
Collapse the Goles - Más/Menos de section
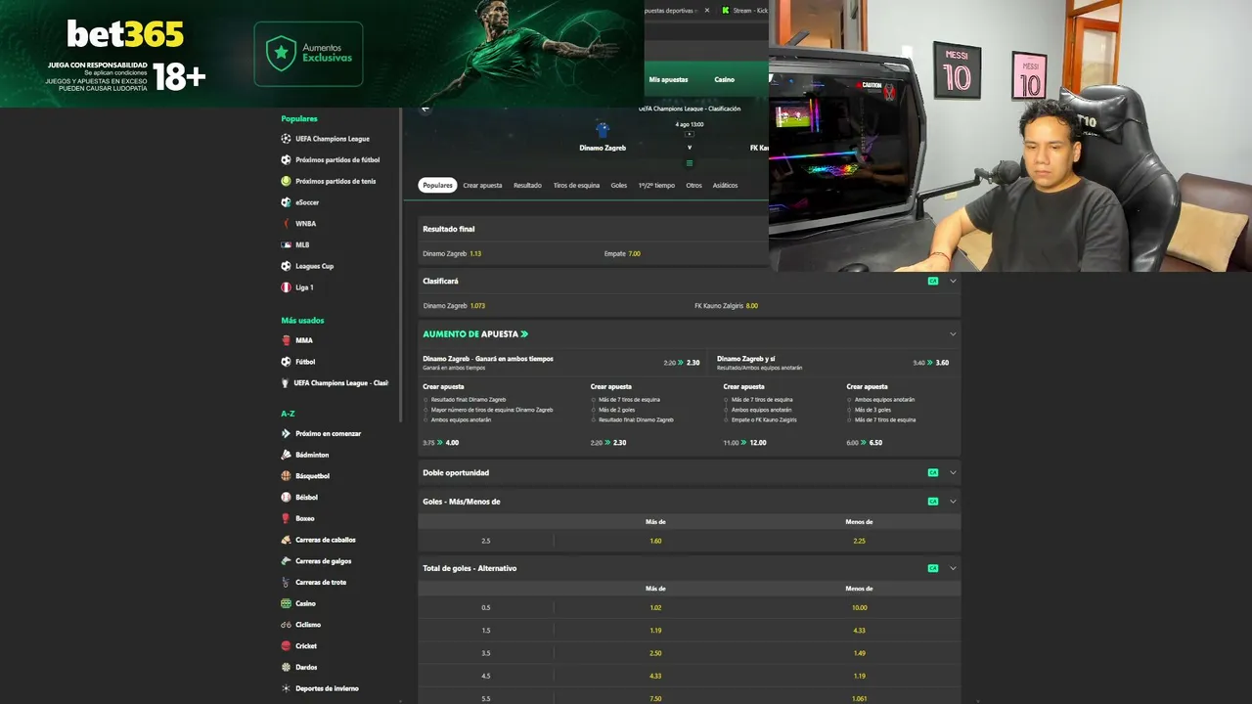point(953,502)
